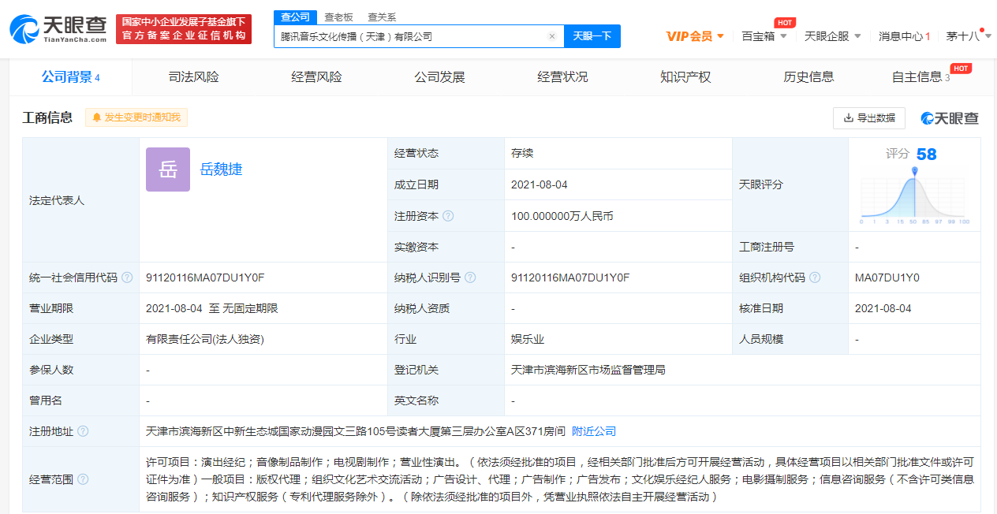Screen dimensions: 997x514
Task: Clear the search box with the X icon
Action: click(x=552, y=36)
